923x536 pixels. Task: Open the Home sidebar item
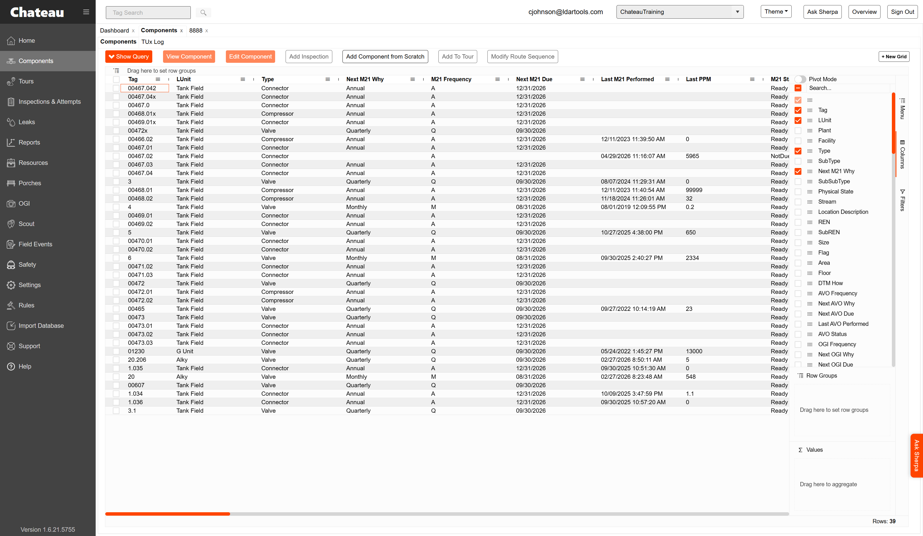[x=48, y=41]
